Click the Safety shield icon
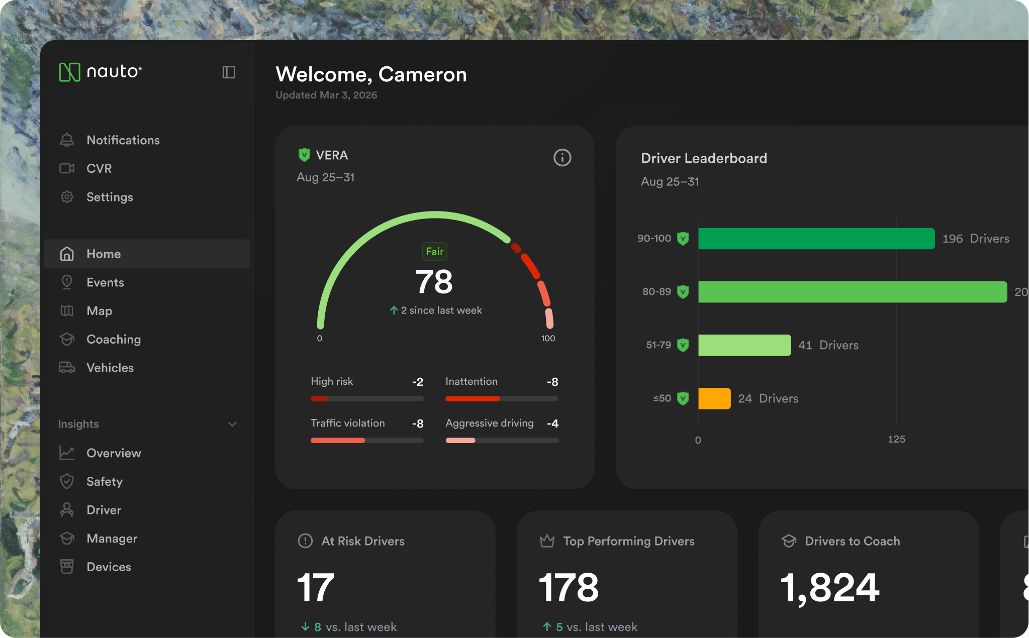The width and height of the screenshot is (1029, 638). pyautogui.click(x=67, y=481)
